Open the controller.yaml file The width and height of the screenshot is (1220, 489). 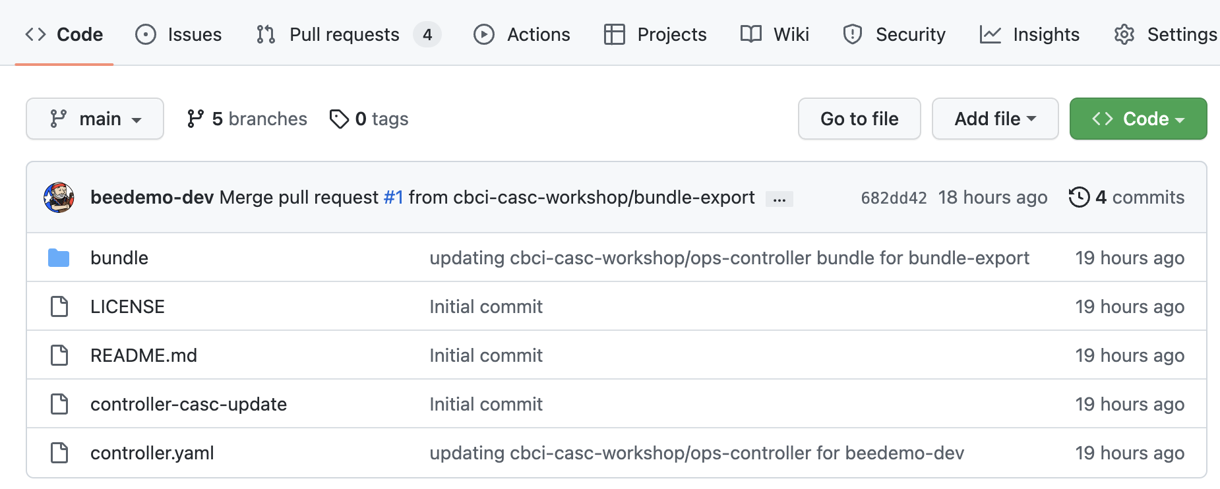[152, 453]
